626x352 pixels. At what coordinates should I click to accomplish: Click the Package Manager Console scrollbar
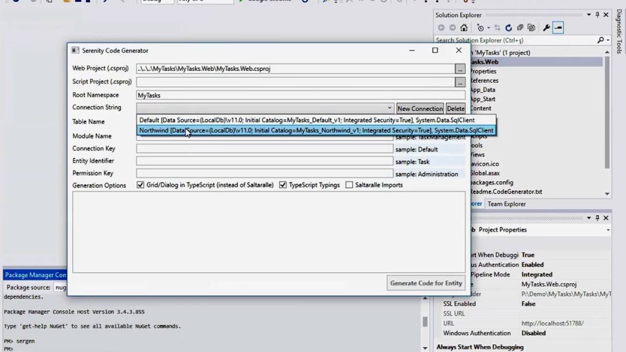(x=425, y=322)
